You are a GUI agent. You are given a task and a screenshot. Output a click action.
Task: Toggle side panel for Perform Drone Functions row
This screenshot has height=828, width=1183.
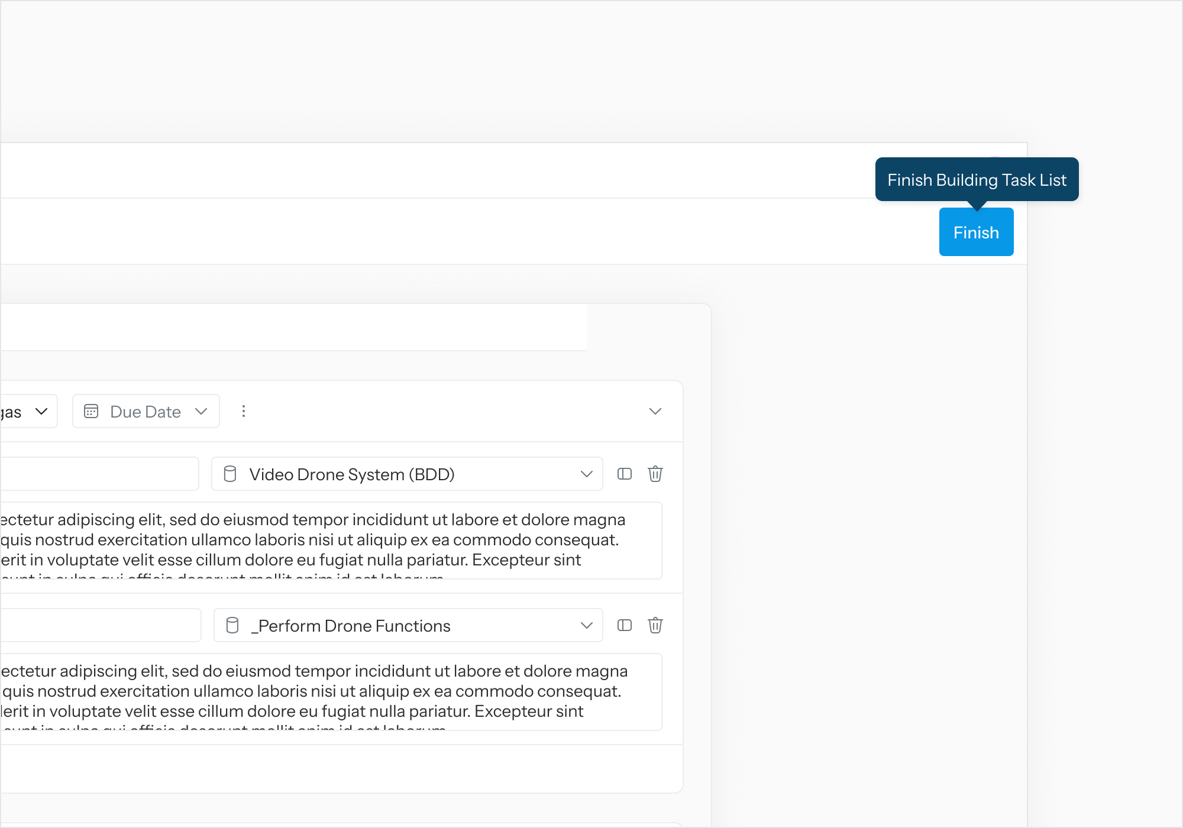[625, 626]
